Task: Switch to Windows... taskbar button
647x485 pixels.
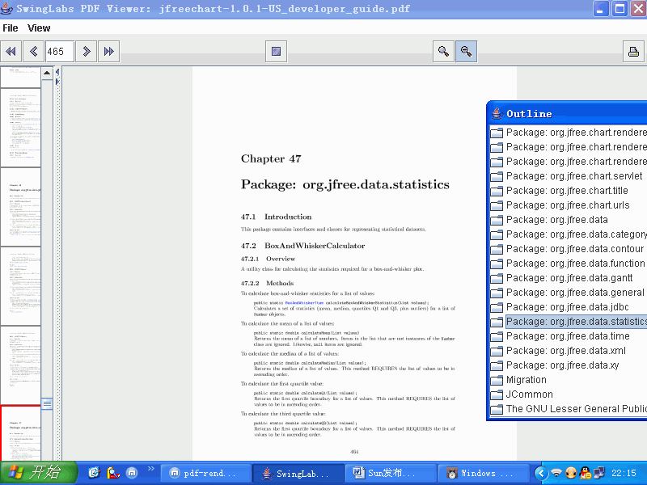Action: [483, 473]
